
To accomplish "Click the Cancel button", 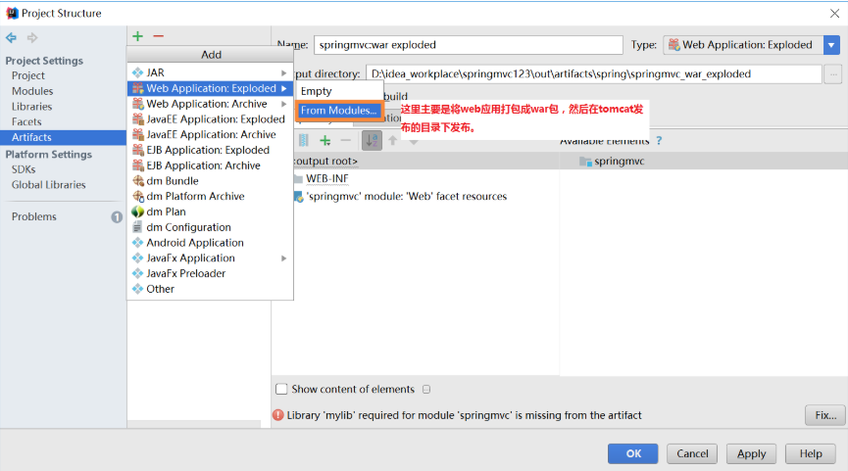I will [x=692, y=453].
